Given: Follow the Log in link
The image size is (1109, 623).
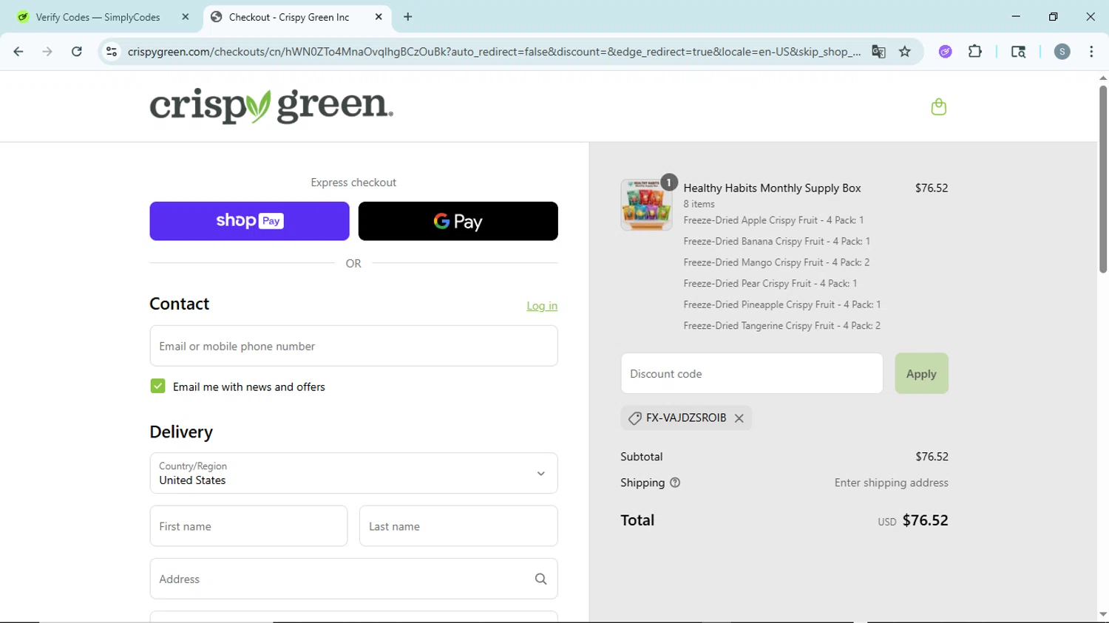Looking at the screenshot, I should 542,306.
